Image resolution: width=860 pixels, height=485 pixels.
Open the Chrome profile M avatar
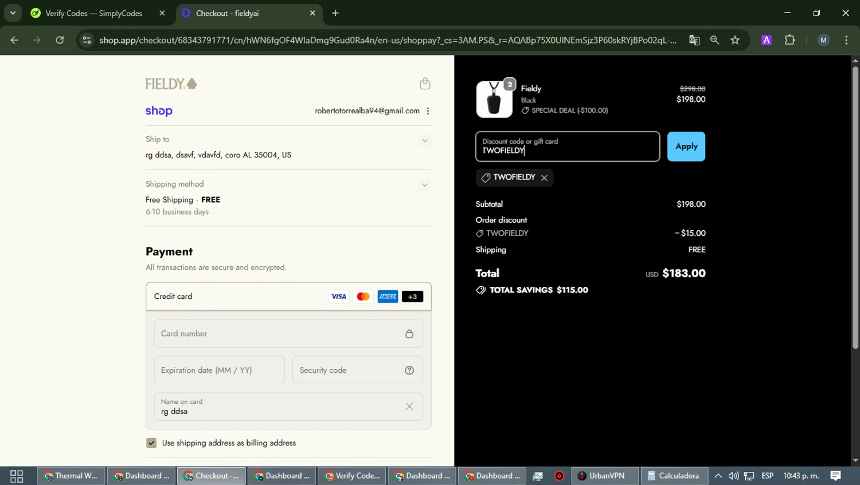coord(823,40)
